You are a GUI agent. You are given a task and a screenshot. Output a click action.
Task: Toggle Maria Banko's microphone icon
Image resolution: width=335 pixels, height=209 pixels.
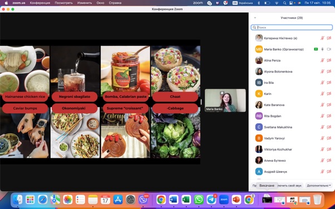pos(322,49)
